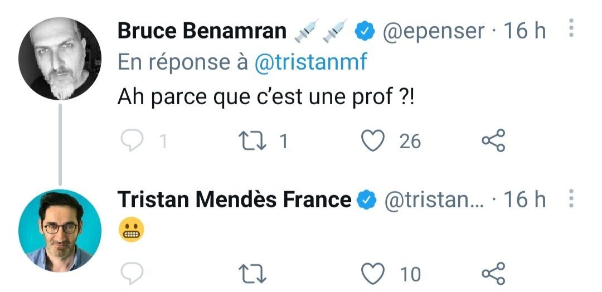This screenshot has width=602, height=292.
Task: Click the @epenser handle
Action: (x=433, y=32)
